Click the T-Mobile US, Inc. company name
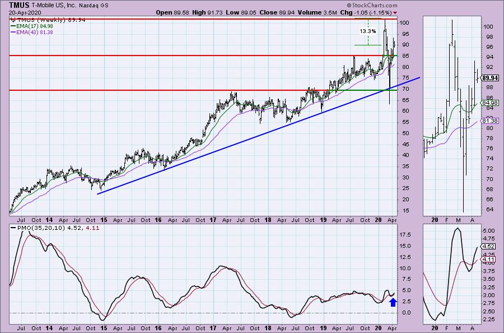This screenshot has width=504, height=333. tap(53, 6)
